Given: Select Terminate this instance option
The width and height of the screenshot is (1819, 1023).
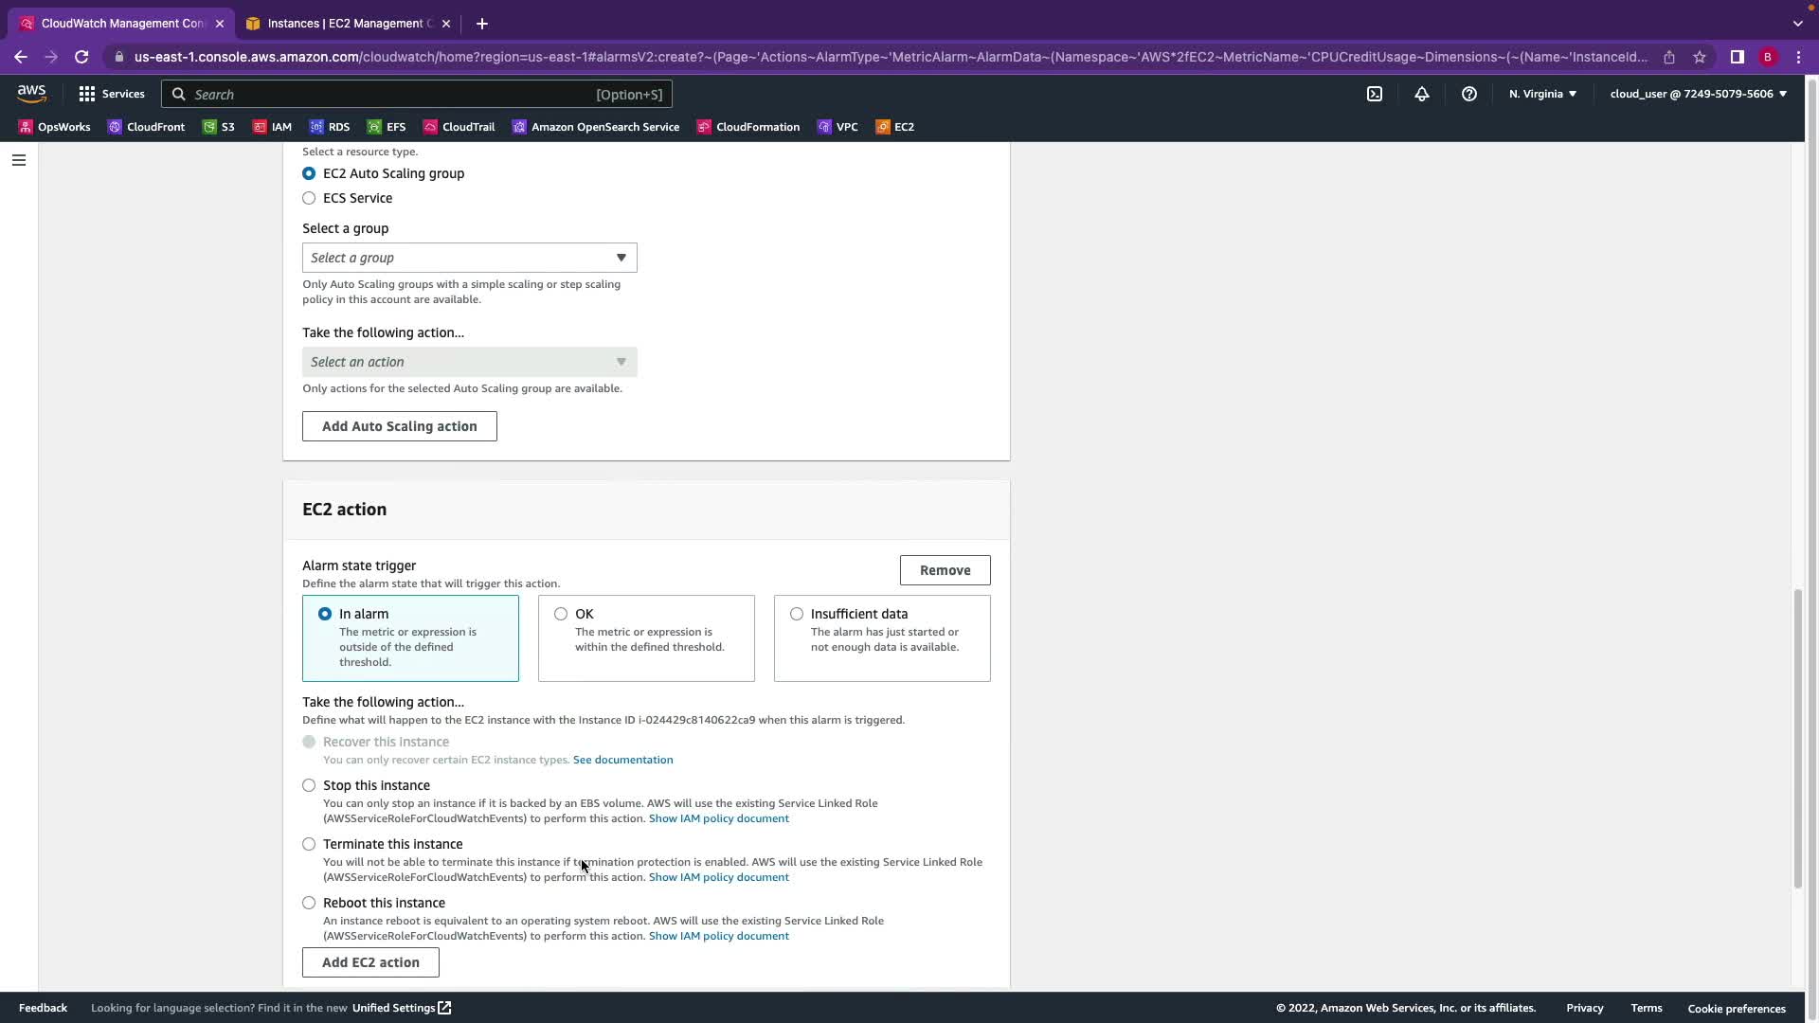Looking at the screenshot, I should 309,844.
